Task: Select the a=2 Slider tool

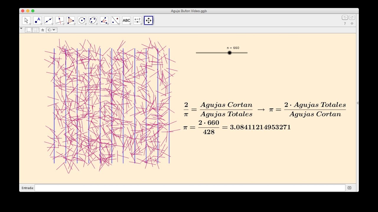Action: [x=137, y=20]
